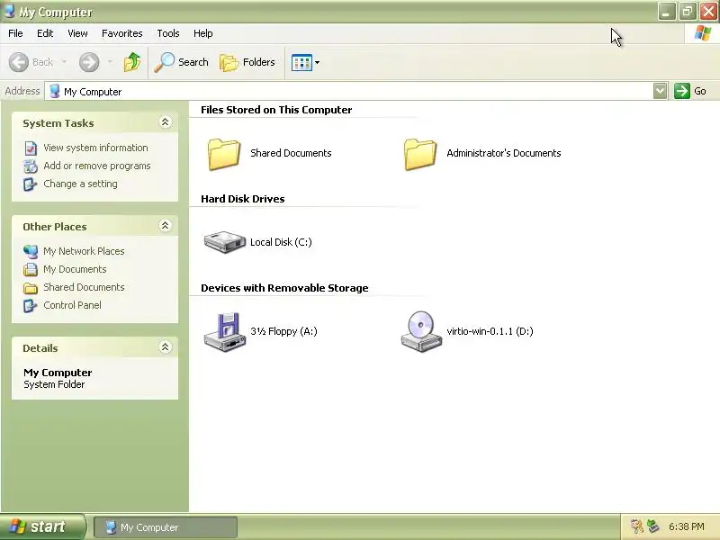Collapse the System Tasks panel
Image resolution: width=720 pixels, height=540 pixels.
165,122
